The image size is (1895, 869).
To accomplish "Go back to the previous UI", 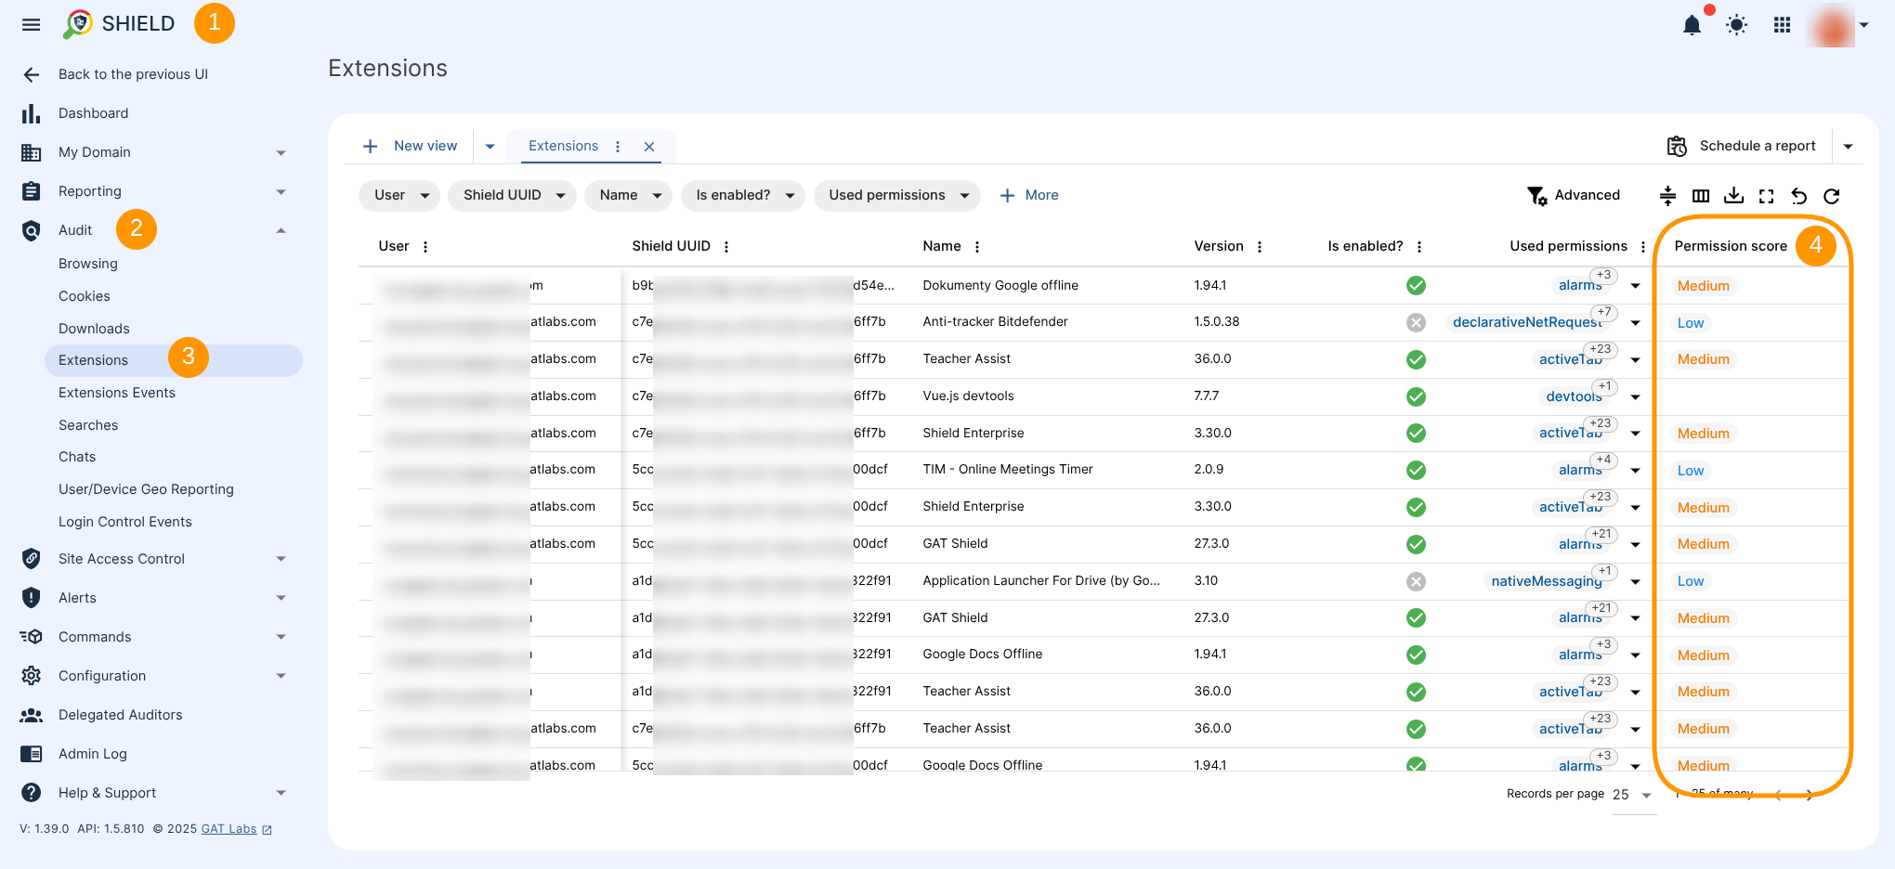I will click(x=133, y=74).
